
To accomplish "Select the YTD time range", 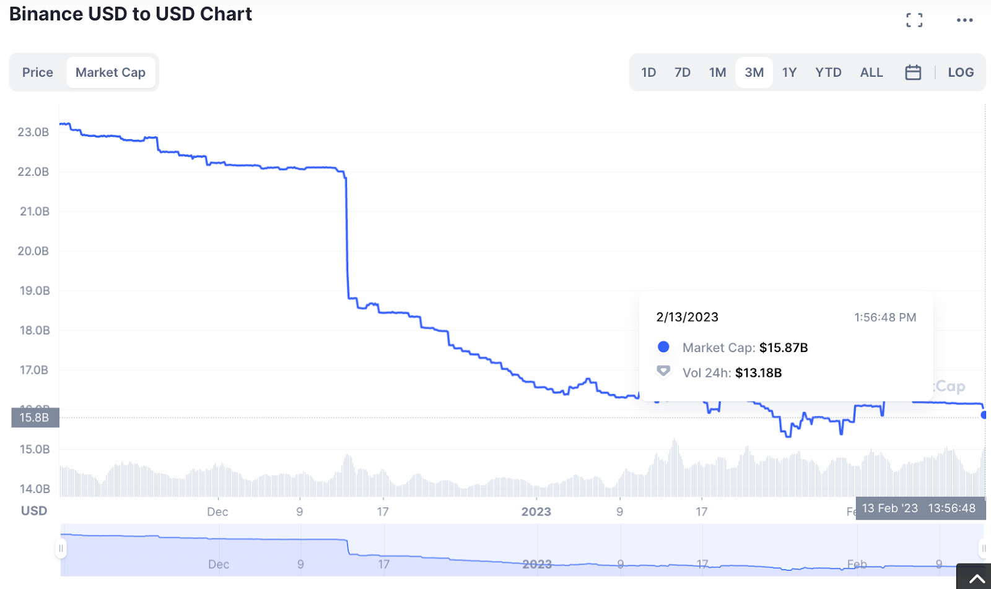I will 828,72.
